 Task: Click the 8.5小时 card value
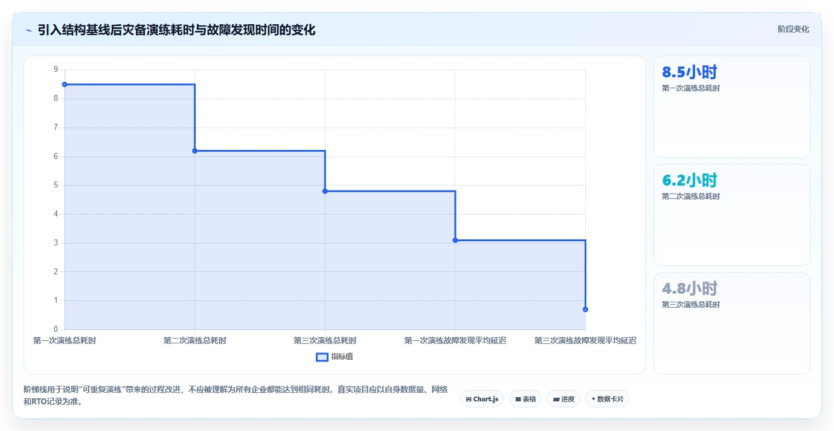pyautogui.click(x=690, y=73)
